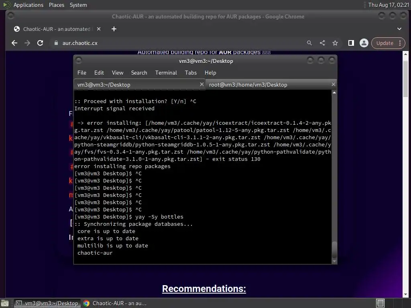Open terminal Help menu
411x308 pixels.
coord(210,73)
